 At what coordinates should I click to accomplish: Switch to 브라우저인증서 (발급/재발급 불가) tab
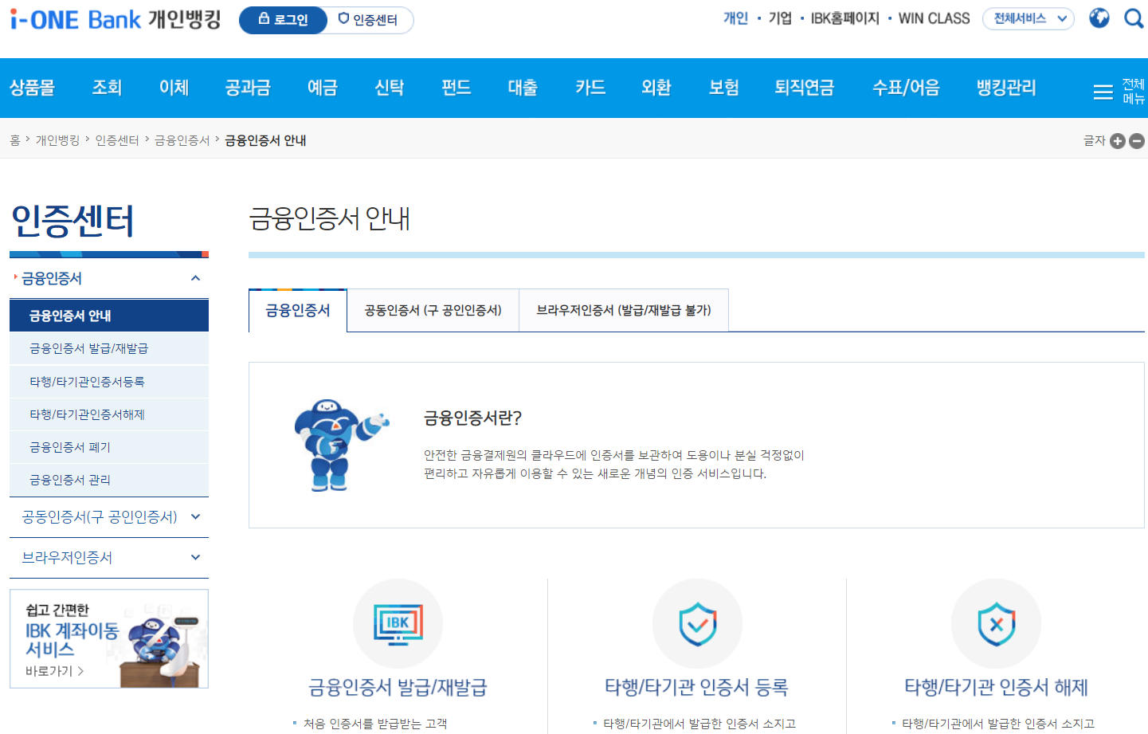click(x=624, y=310)
